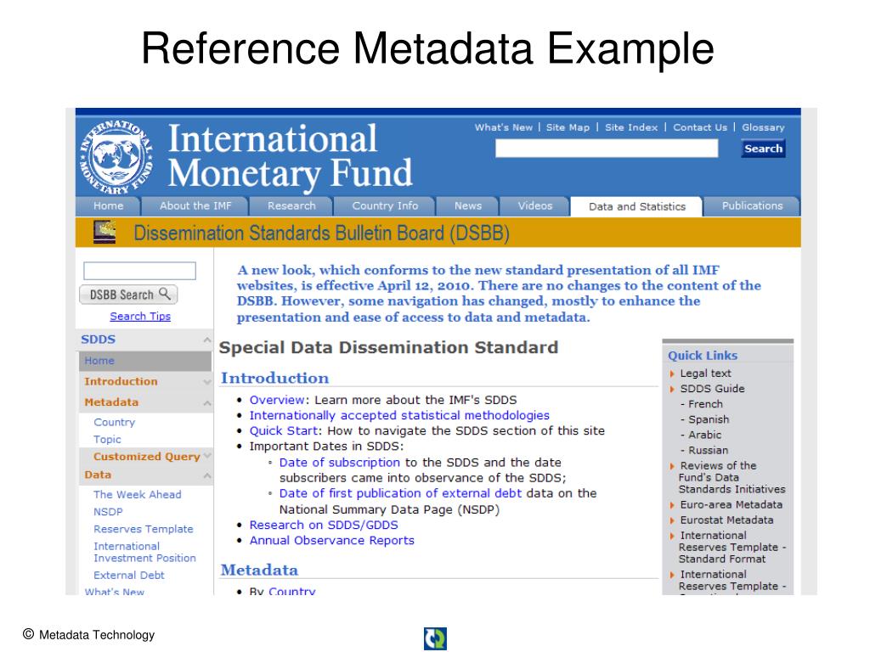Click the DSBB search text field

coord(139,271)
